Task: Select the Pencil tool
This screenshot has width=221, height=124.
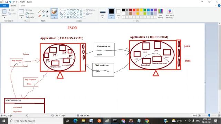Action: point(39,11)
